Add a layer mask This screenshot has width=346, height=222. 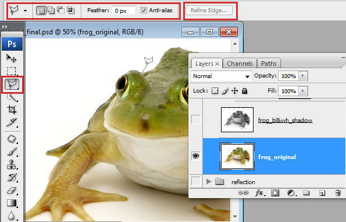click(275, 193)
